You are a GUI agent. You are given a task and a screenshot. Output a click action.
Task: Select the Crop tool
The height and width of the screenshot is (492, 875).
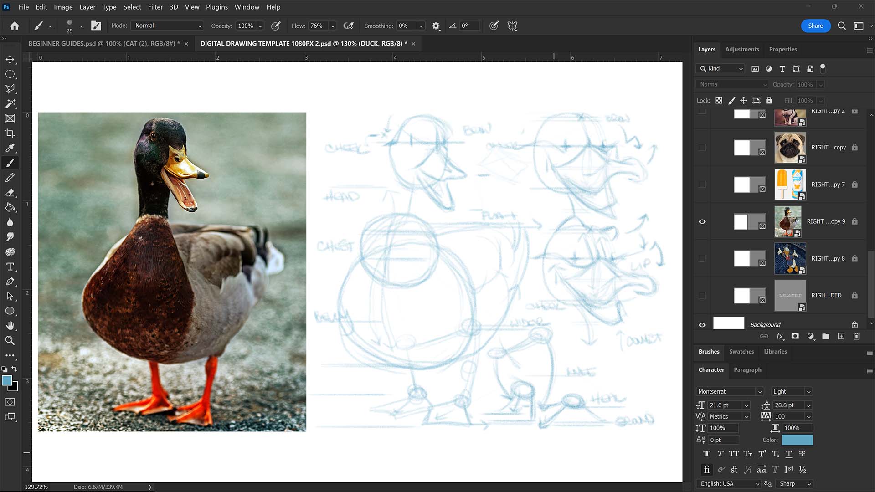click(x=10, y=133)
